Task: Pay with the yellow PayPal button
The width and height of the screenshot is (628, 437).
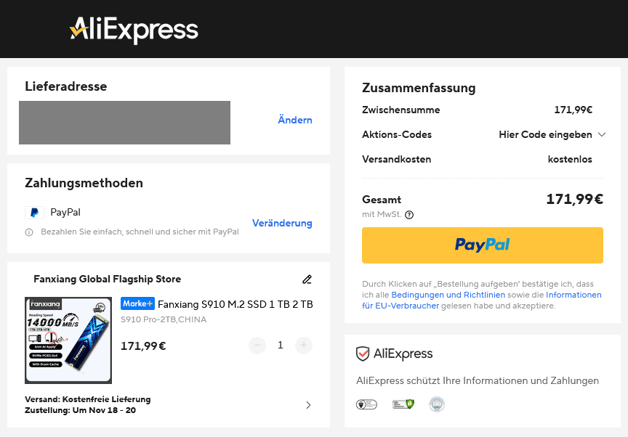Action: point(483,245)
